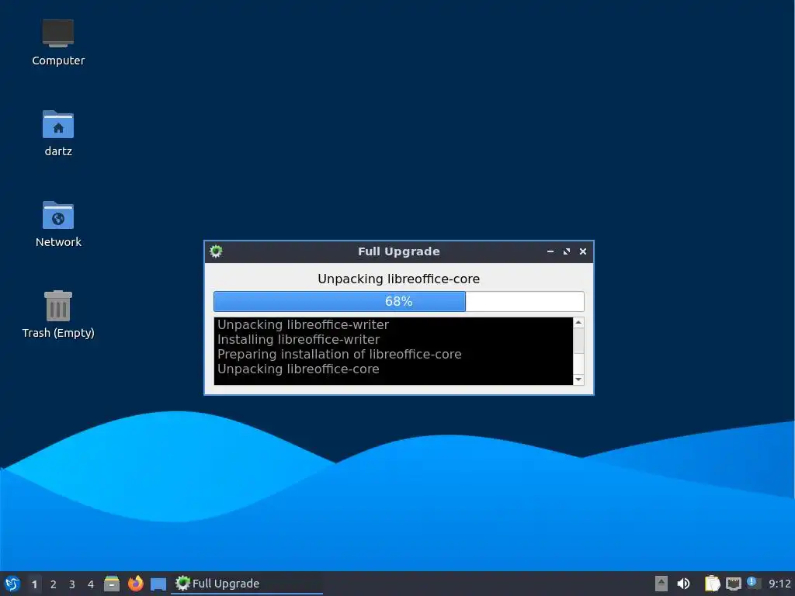This screenshot has height=596, width=795.
Task: Close the Full Upgrade window
Action: pos(583,251)
